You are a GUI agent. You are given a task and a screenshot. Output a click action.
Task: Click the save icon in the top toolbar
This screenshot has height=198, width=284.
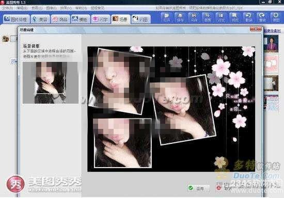point(180,18)
